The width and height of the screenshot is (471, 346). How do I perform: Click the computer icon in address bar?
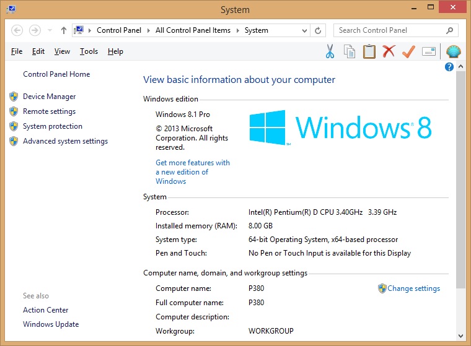tap(79, 30)
